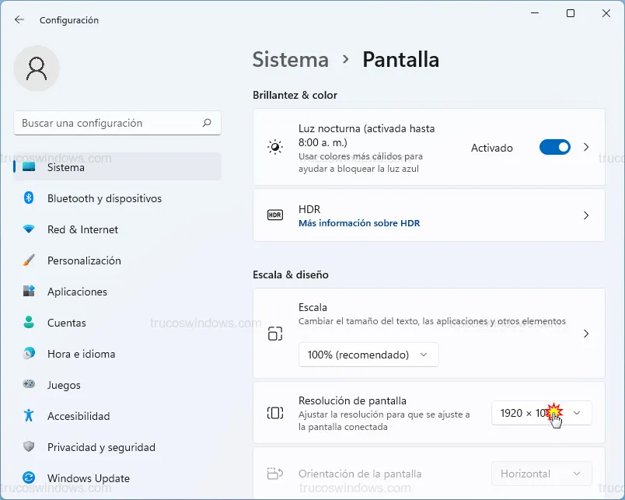Select the Red & Internet wifi icon
This screenshot has height=500, width=625.
tap(29, 229)
